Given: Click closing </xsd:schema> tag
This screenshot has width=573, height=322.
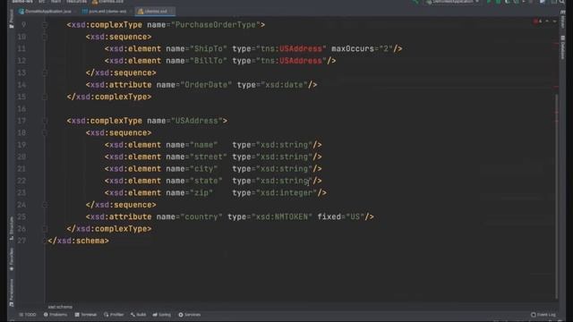Looking at the screenshot, I should click(78, 241).
